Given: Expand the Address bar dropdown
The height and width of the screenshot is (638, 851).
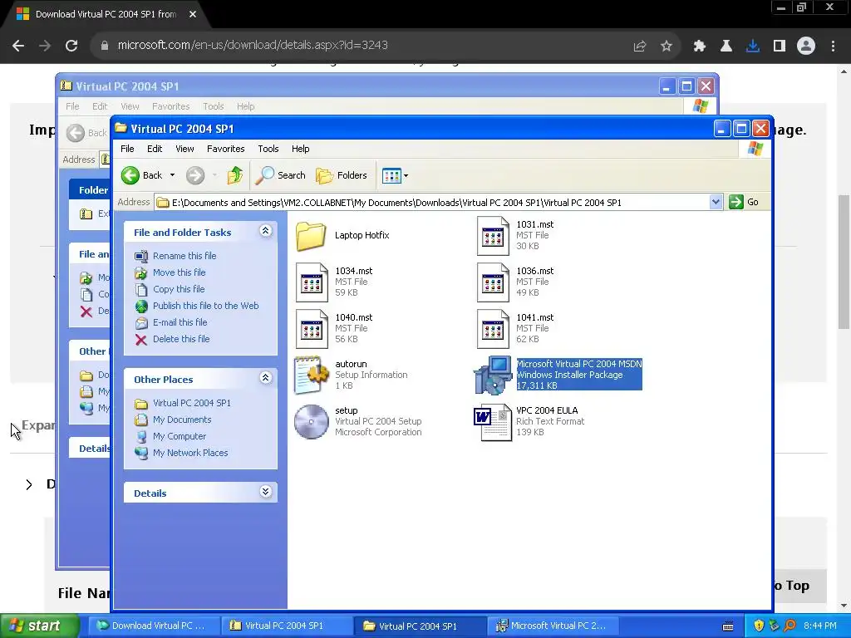Looking at the screenshot, I should click(x=716, y=203).
